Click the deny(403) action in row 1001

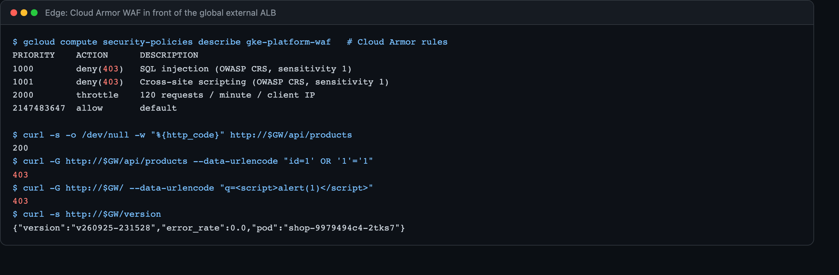tap(100, 82)
